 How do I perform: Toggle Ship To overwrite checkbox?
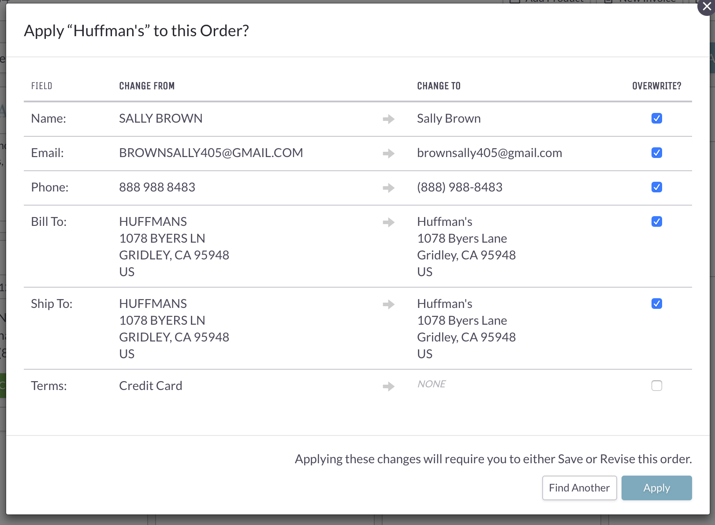pyautogui.click(x=656, y=304)
